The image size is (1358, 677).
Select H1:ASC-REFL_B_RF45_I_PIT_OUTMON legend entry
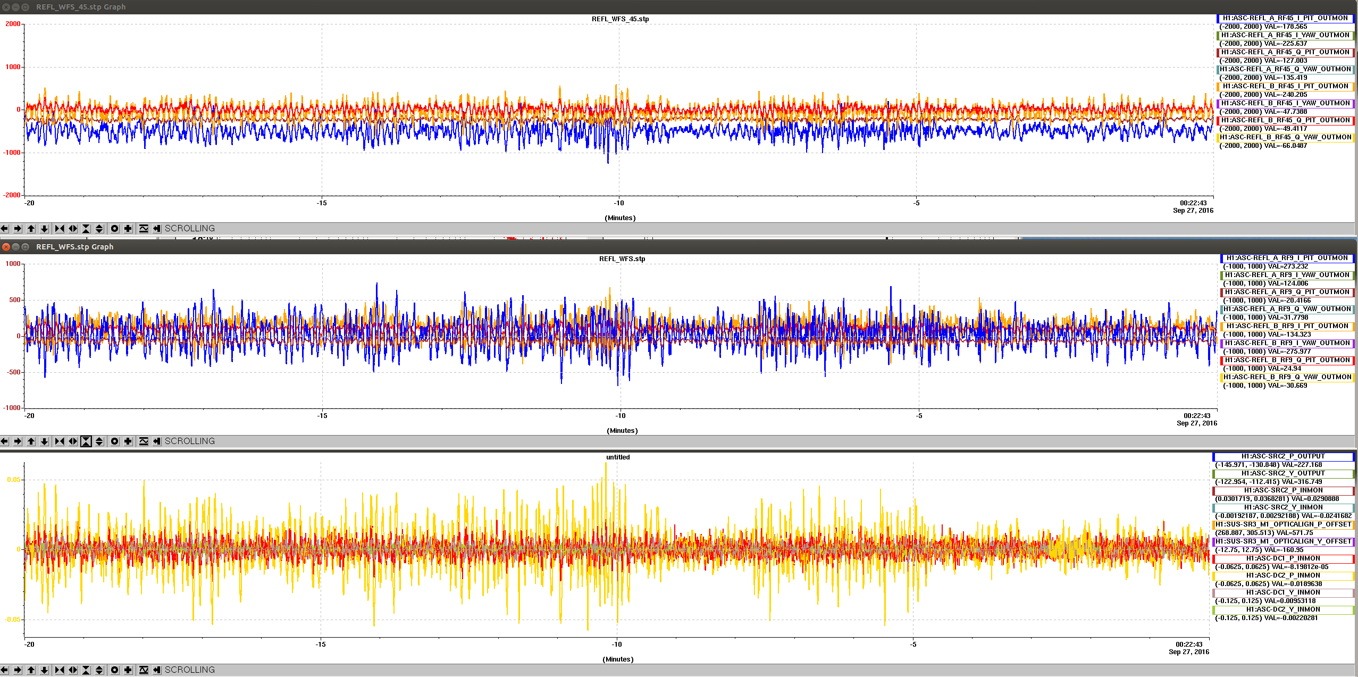(x=1285, y=86)
